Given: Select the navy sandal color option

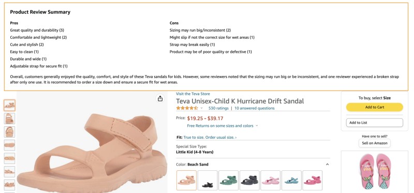Looking at the screenshot, I should pos(249,181).
